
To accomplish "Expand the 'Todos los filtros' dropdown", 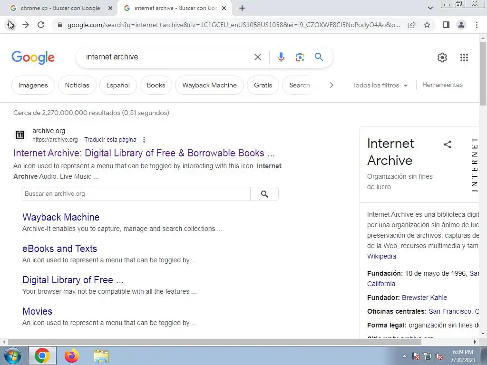I will (x=380, y=85).
